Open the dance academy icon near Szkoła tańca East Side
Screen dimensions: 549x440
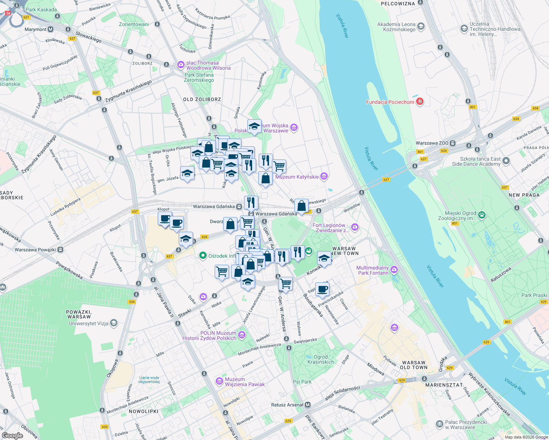tap(506, 161)
